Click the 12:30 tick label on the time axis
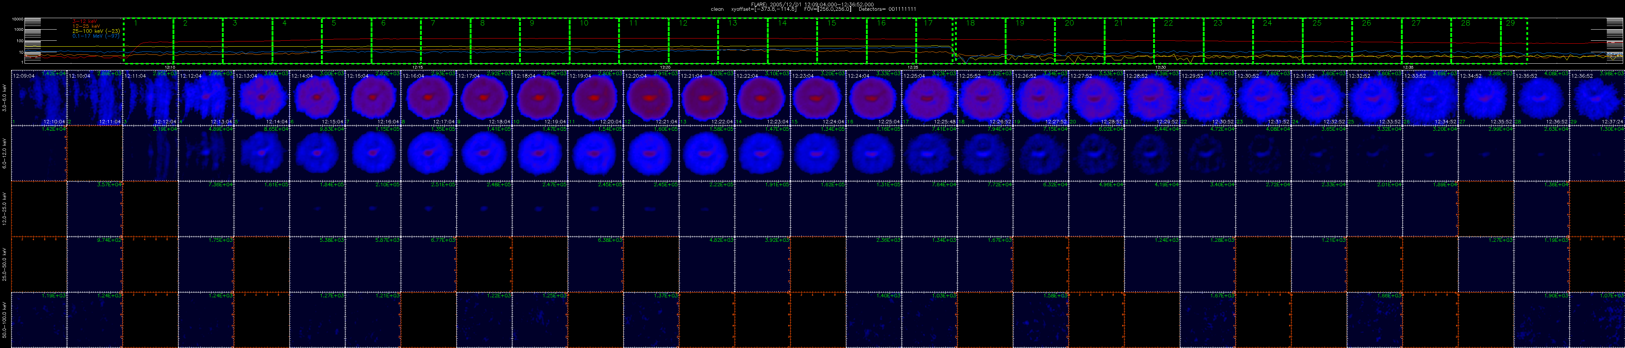This screenshot has height=348, width=1625. pos(1160,67)
